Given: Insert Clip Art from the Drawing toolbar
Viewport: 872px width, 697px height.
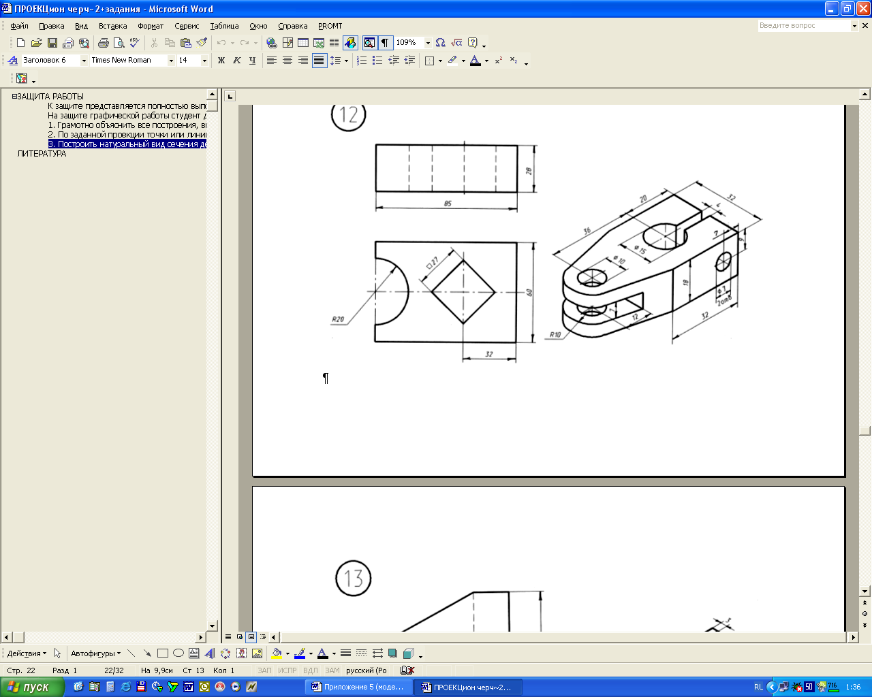Looking at the screenshot, I should click(241, 653).
